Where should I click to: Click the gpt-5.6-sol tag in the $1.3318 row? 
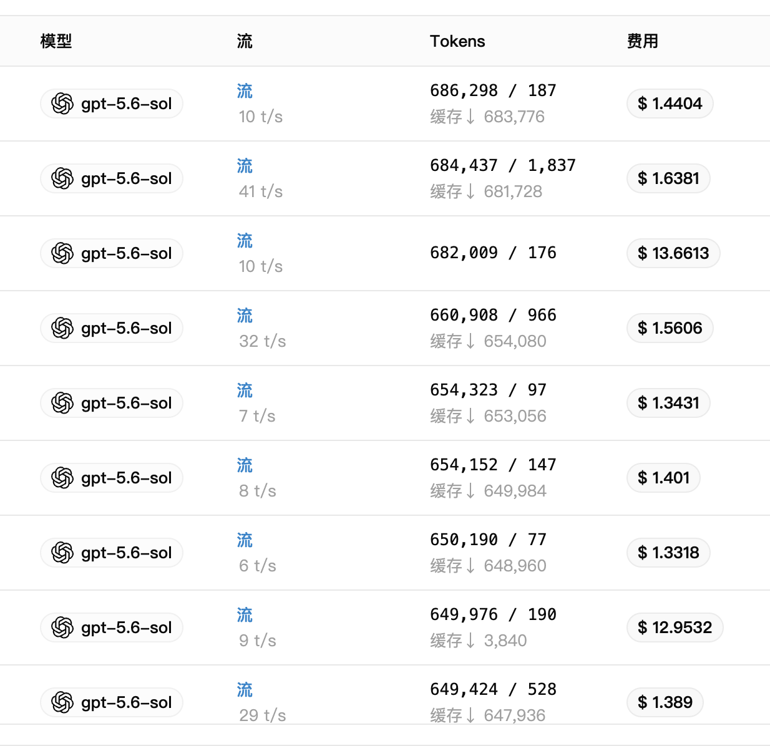pyautogui.click(x=112, y=553)
